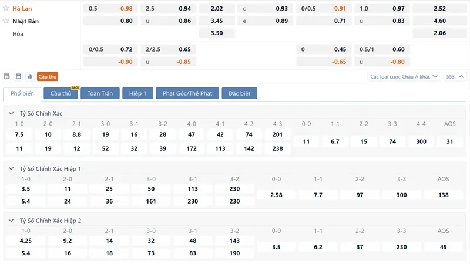This screenshot has width=470, height=264.
Task: Choose Hà Lan win odds 2.02
Action: click(x=217, y=8)
